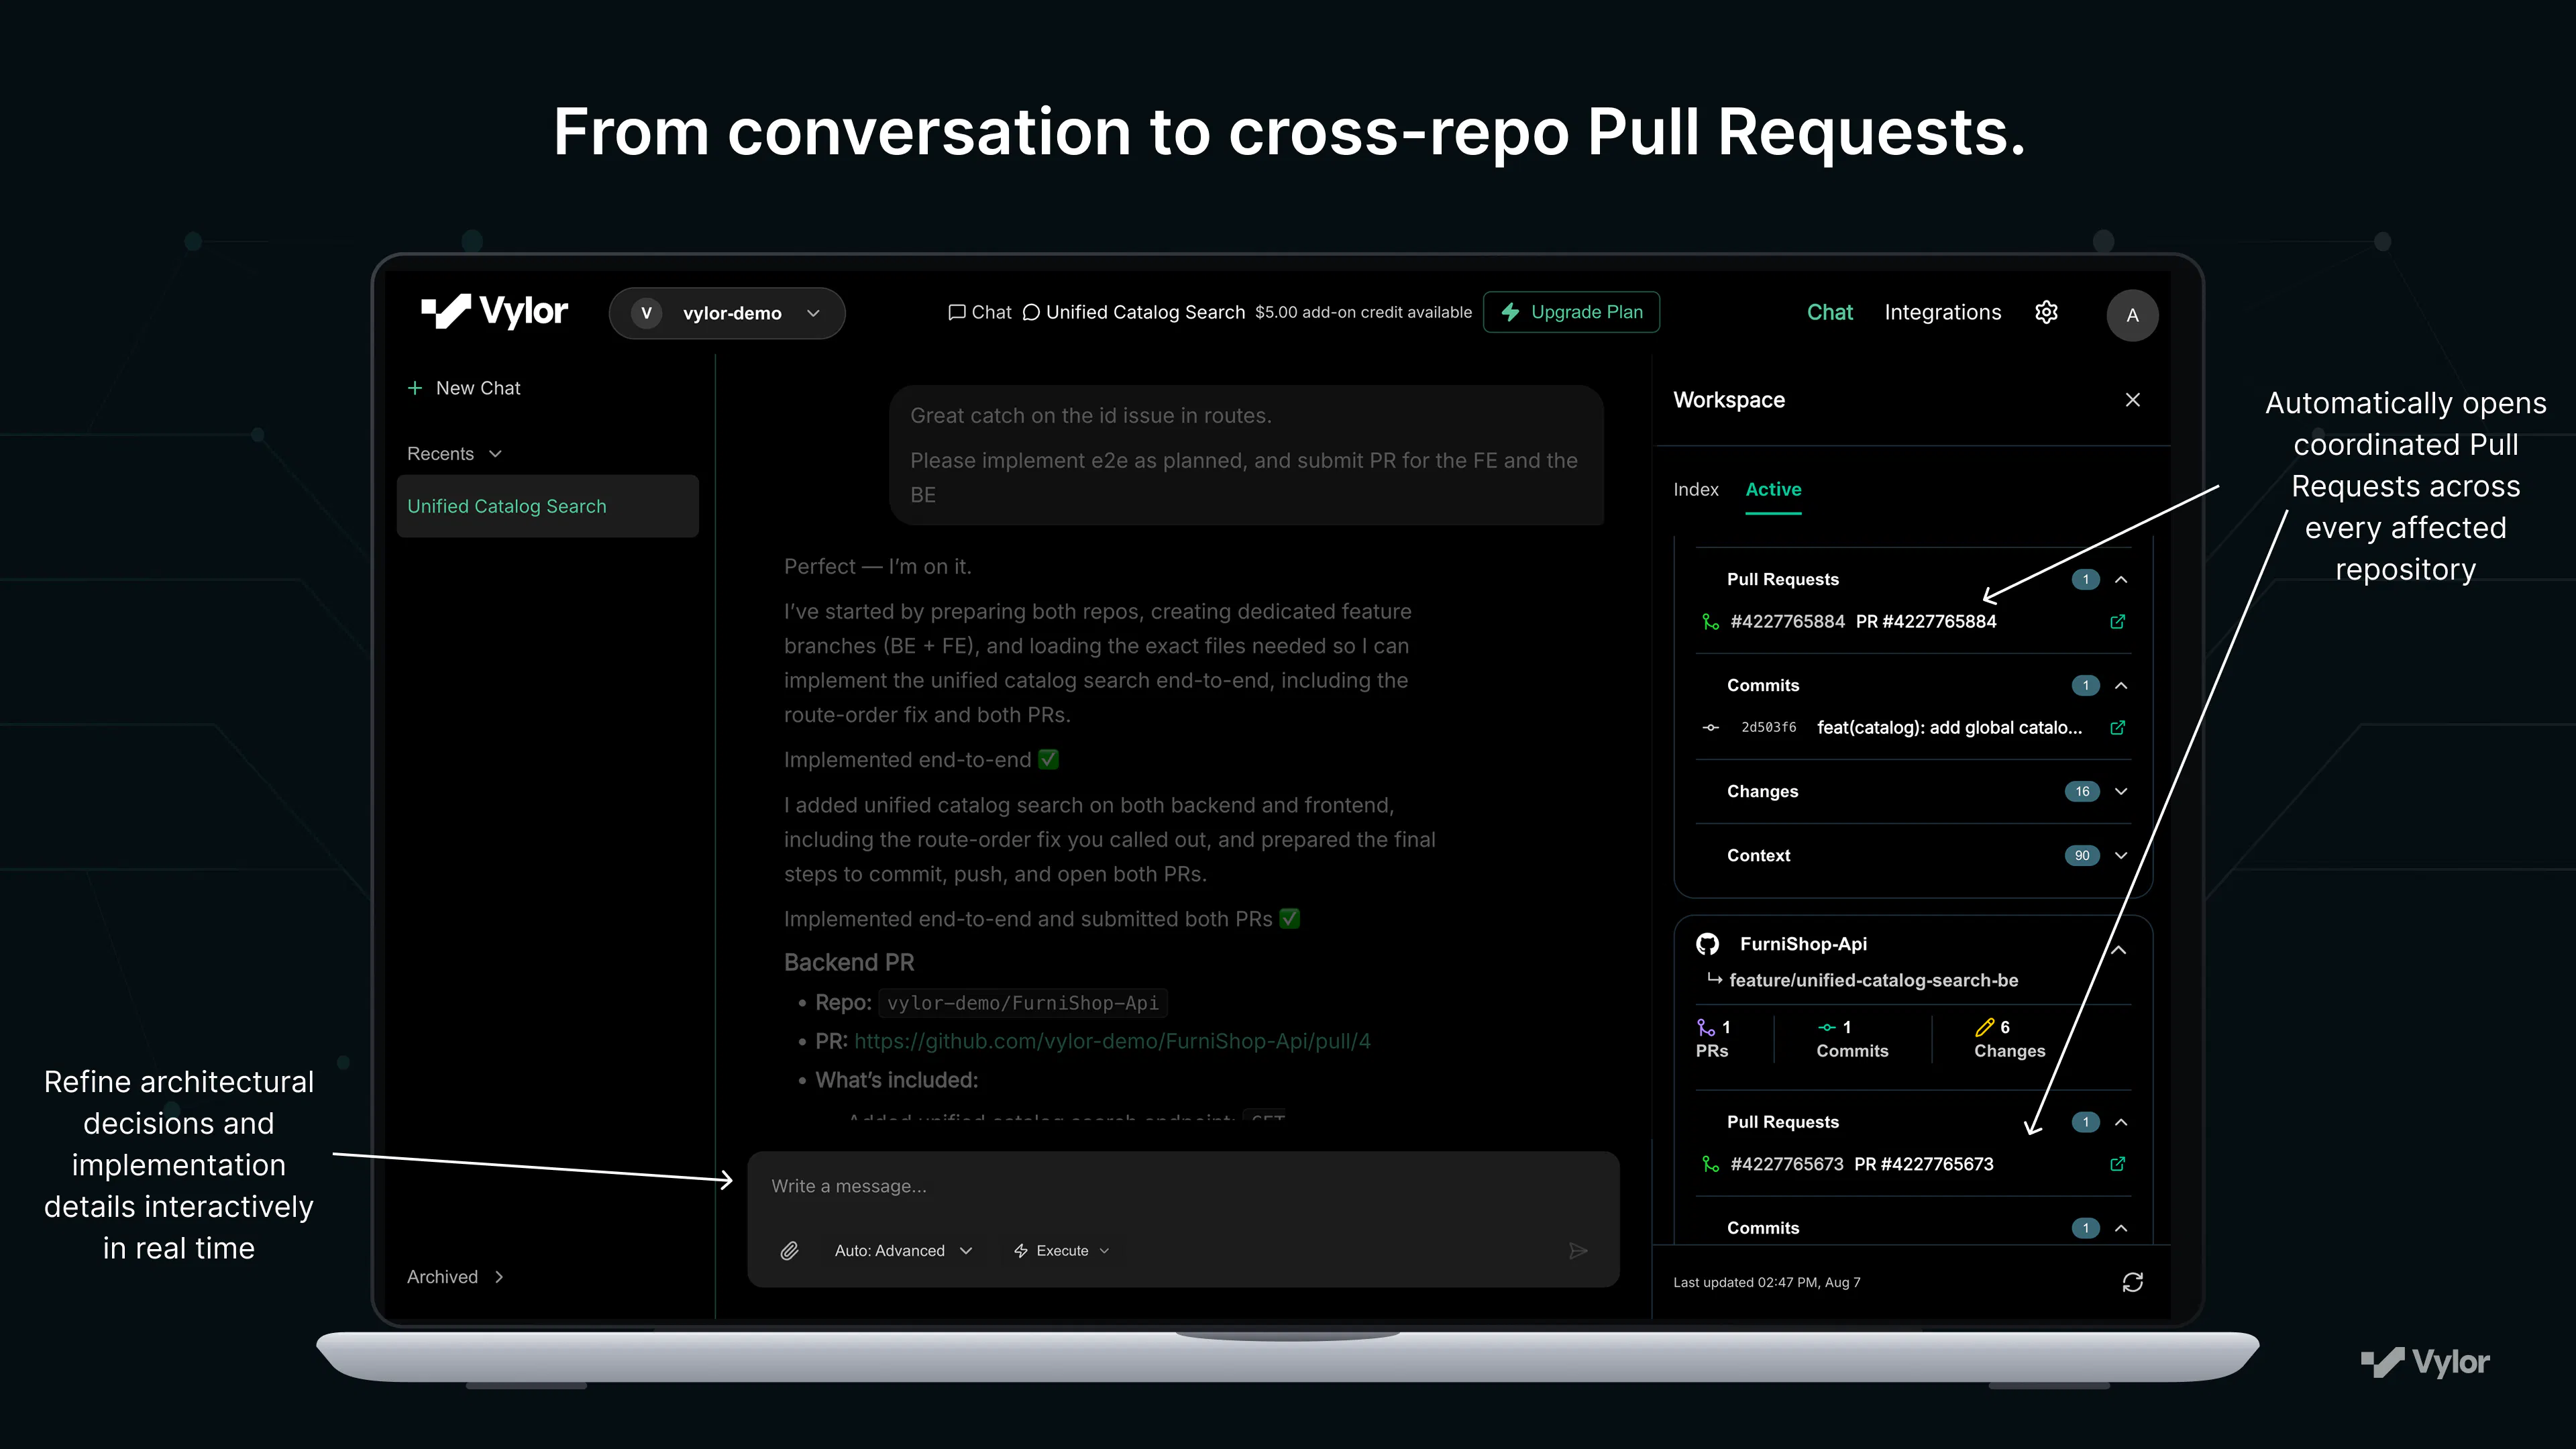The image size is (2576, 1449).
Task: Click the Upgrade Plan button
Action: click(x=1571, y=312)
